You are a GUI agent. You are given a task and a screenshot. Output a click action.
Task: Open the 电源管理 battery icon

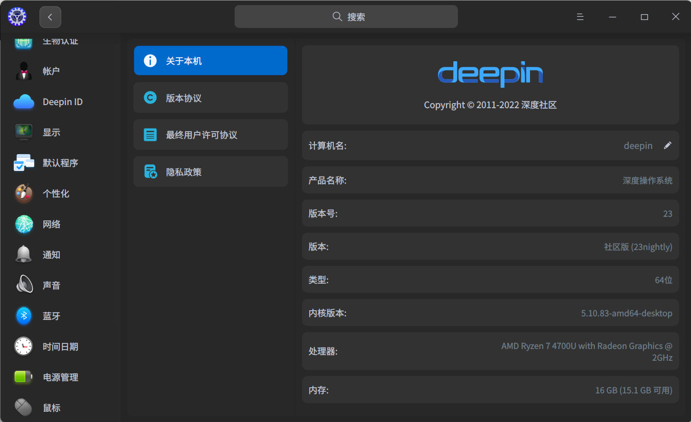pos(24,377)
